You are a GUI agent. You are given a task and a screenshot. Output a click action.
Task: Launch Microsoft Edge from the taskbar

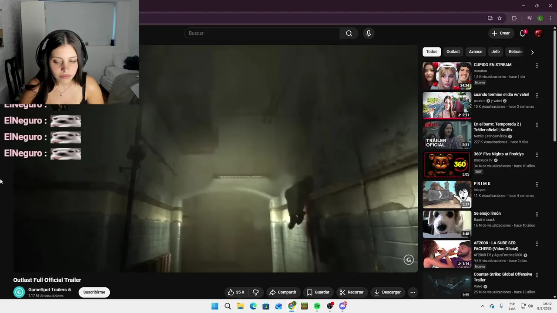pyautogui.click(x=253, y=306)
